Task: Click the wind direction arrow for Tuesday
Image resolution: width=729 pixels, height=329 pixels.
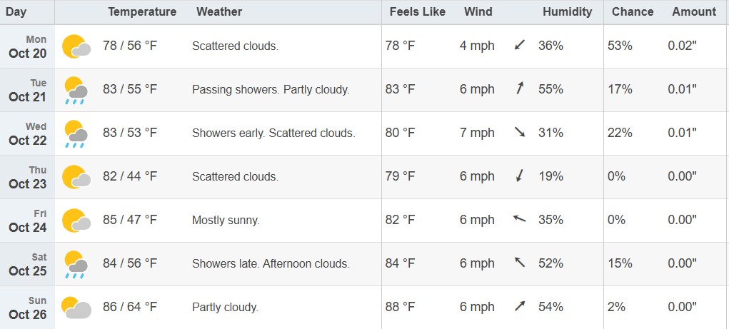Action: pos(520,89)
